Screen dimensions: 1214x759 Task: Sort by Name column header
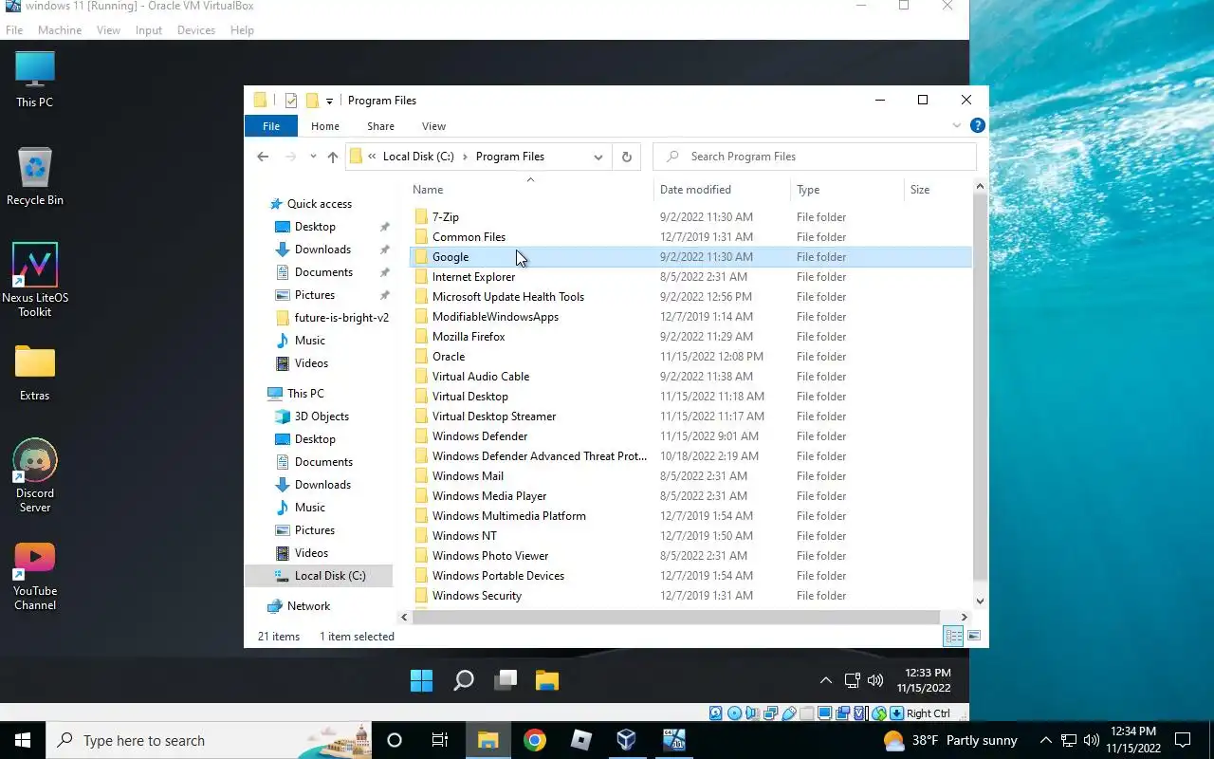530,190
